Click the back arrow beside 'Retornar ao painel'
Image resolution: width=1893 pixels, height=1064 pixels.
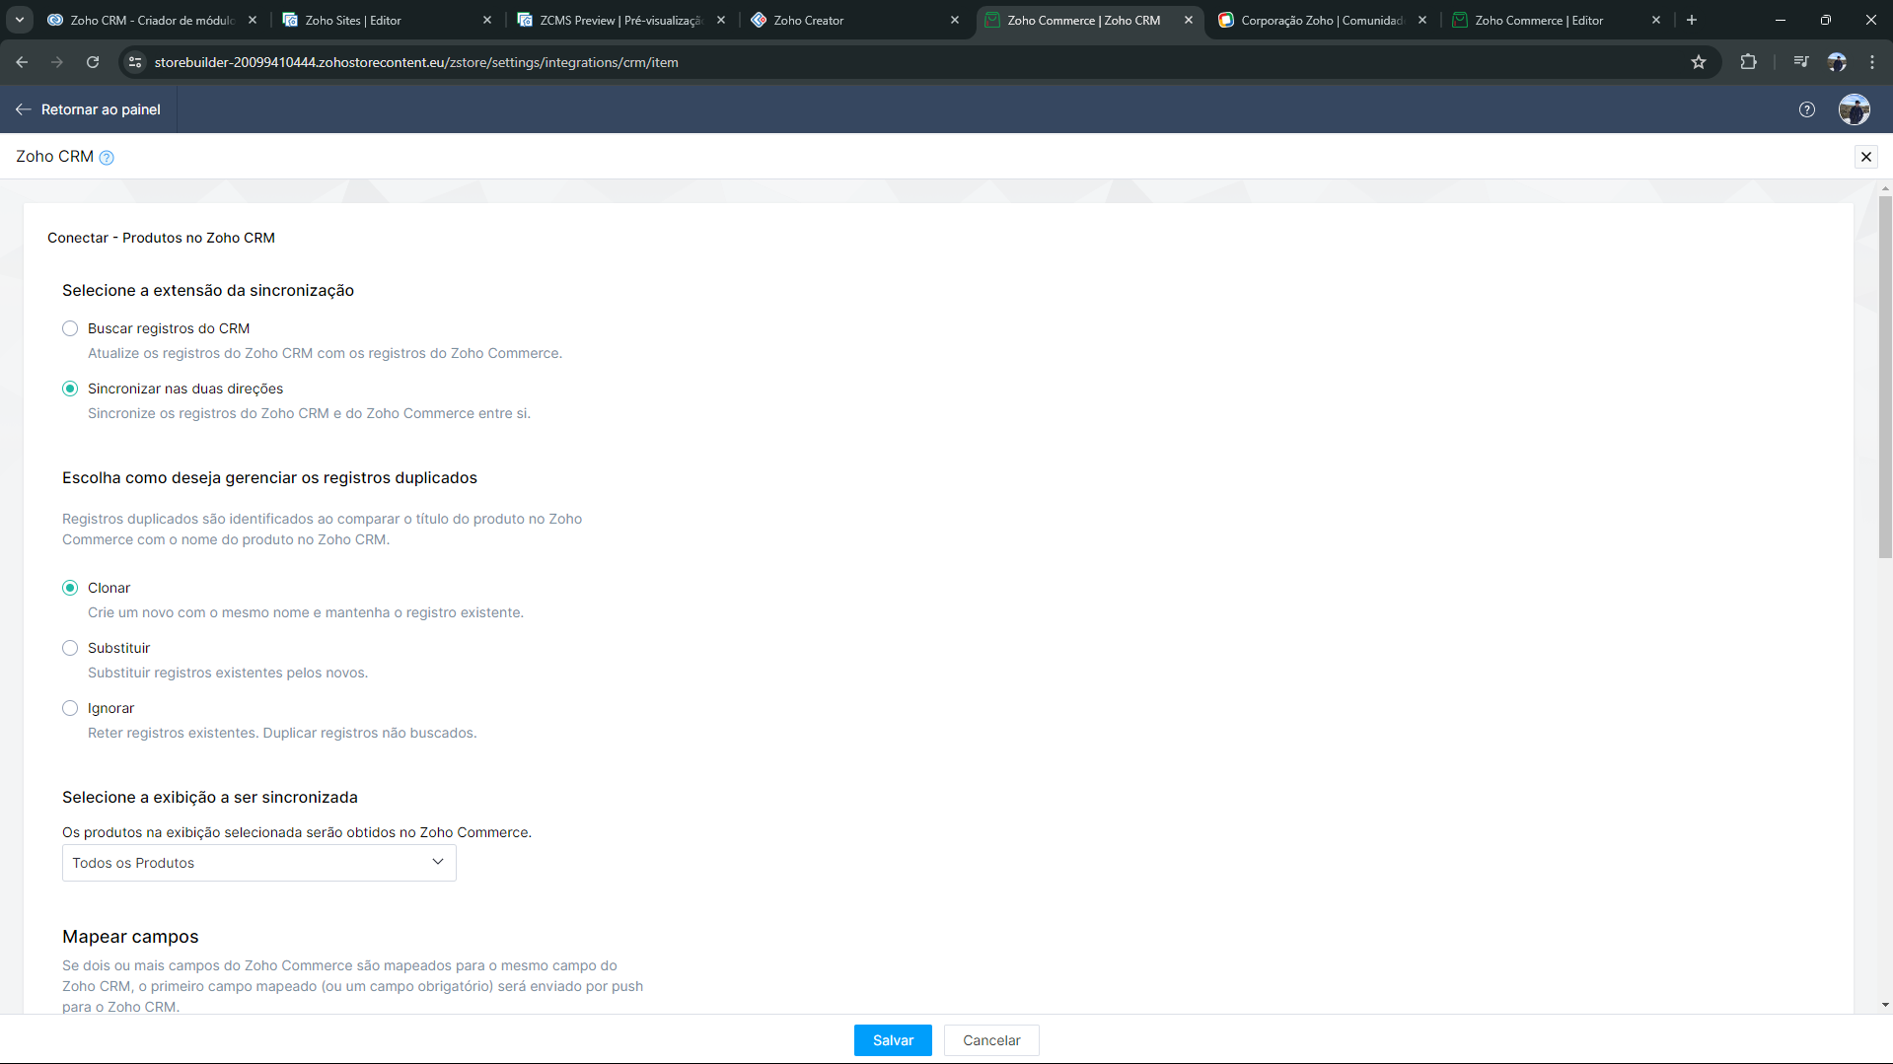point(24,109)
